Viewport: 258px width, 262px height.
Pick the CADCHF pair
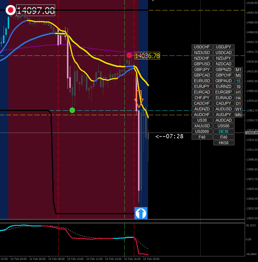[x=202, y=104]
